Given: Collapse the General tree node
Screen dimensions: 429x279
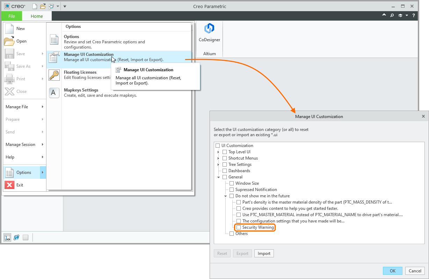Looking at the screenshot, I should tap(218, 177).
